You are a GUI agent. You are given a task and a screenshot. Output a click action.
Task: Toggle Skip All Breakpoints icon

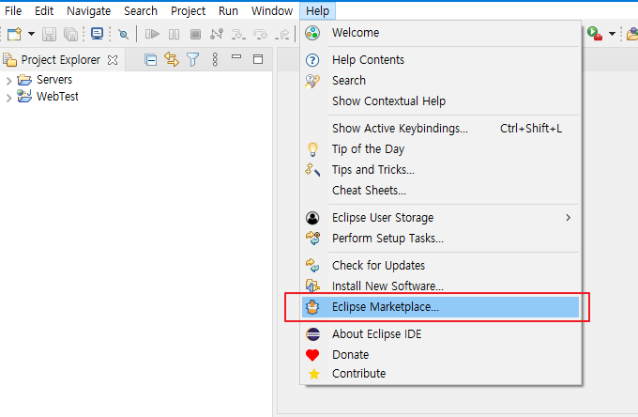point(123,34)
